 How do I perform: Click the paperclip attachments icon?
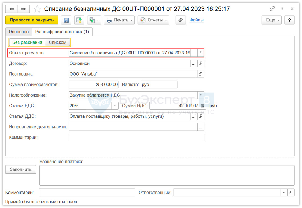coord(180,20)
